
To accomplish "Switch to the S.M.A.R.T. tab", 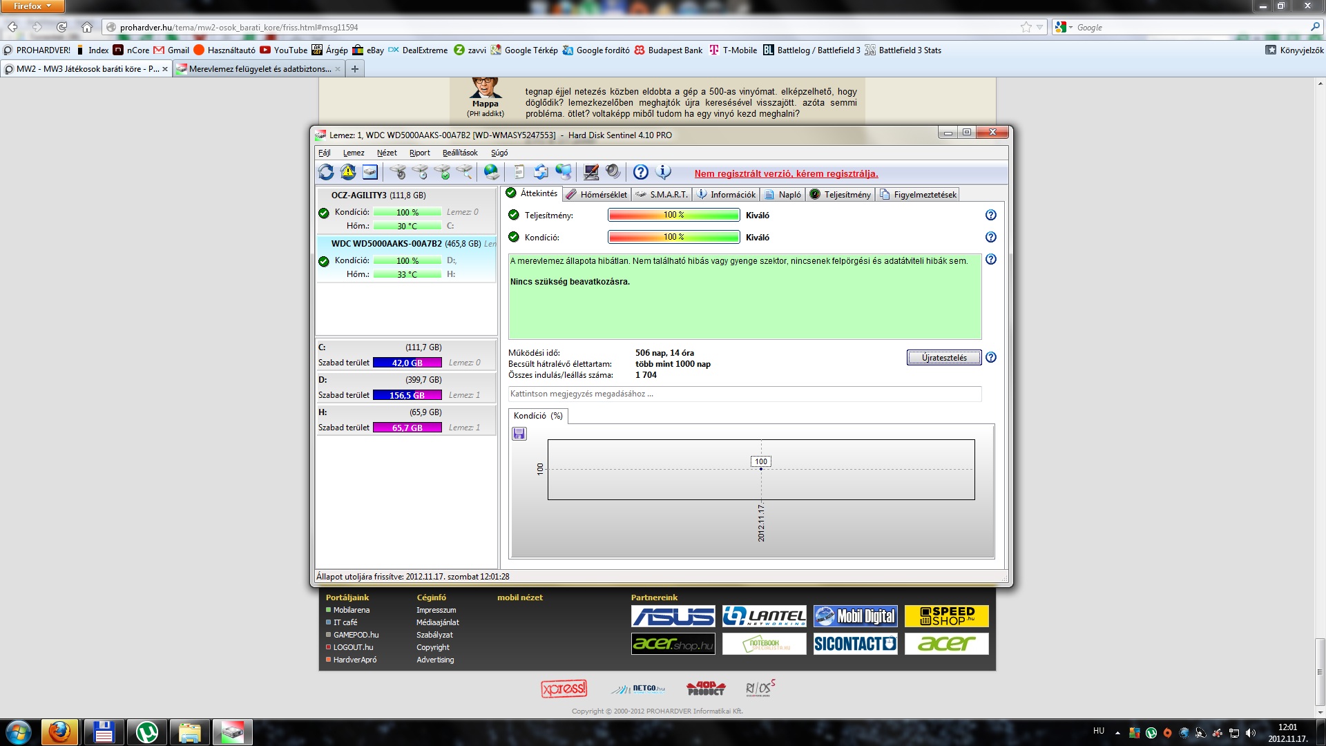I will (662, 195).
